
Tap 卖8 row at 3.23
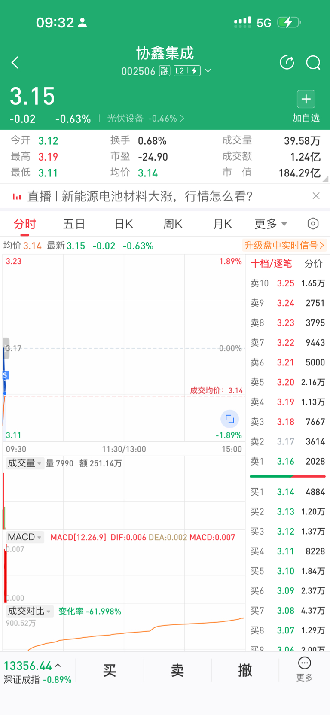287,323
